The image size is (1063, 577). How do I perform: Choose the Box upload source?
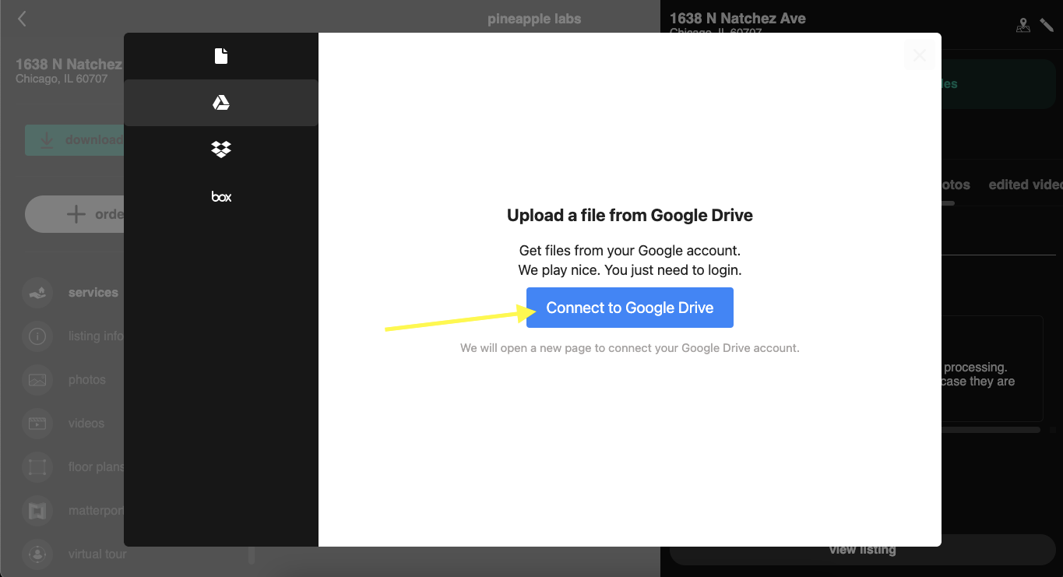221,197
